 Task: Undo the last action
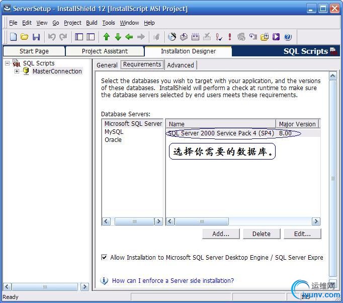click(x=52, y=37)
